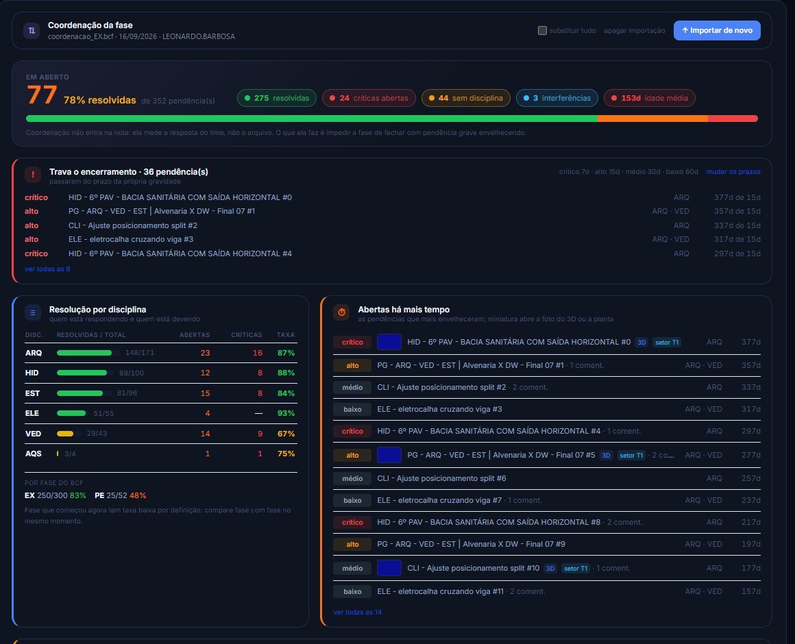
Task: Open the 3D badge on Alvenaria X DW Final 07 #5
Action: point(606,456)
